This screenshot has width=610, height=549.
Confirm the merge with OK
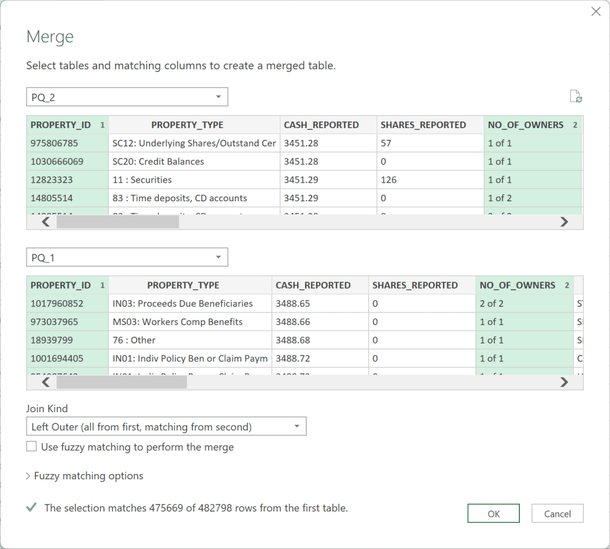tap(493, 513)
